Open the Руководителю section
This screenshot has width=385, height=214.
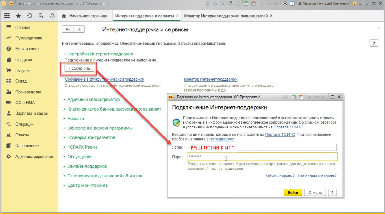(x=30, y=38)
